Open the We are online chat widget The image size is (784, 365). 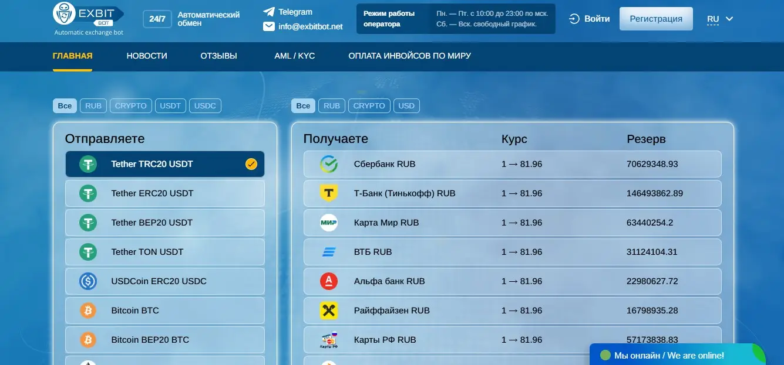(668, 355)
